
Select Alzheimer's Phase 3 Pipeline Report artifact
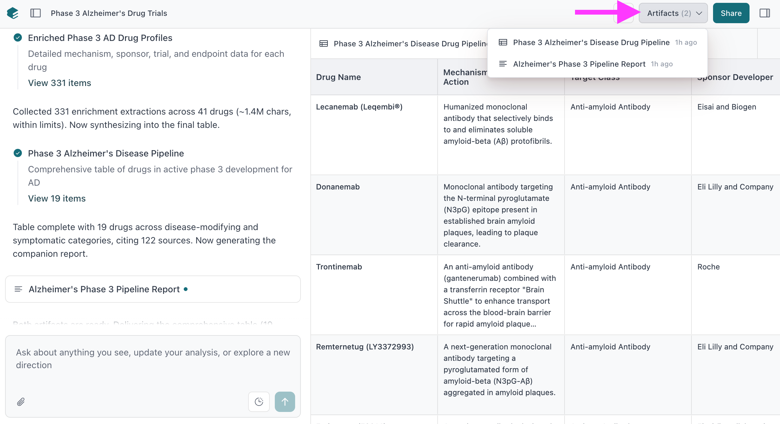pos(579,64)
